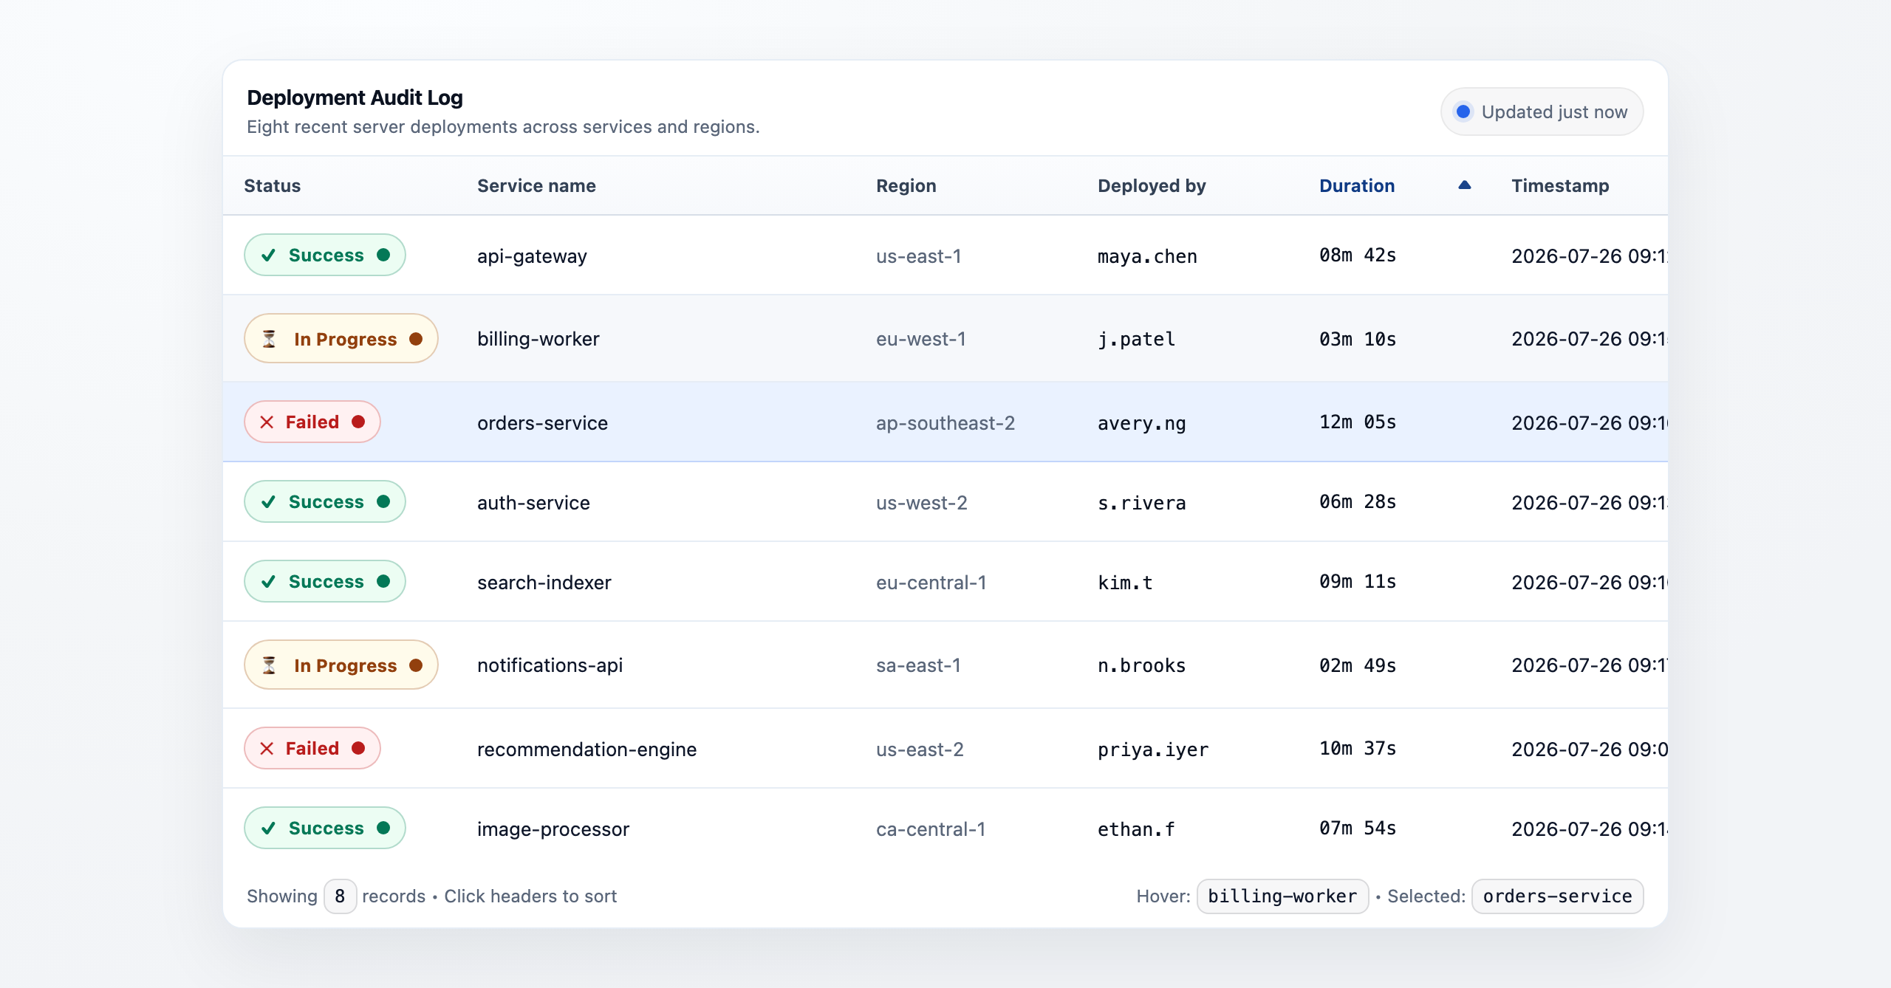Screen dimensions: 1891x988
Task: Click the checkmark icon on api-gateway status
Action: (269, 255)
